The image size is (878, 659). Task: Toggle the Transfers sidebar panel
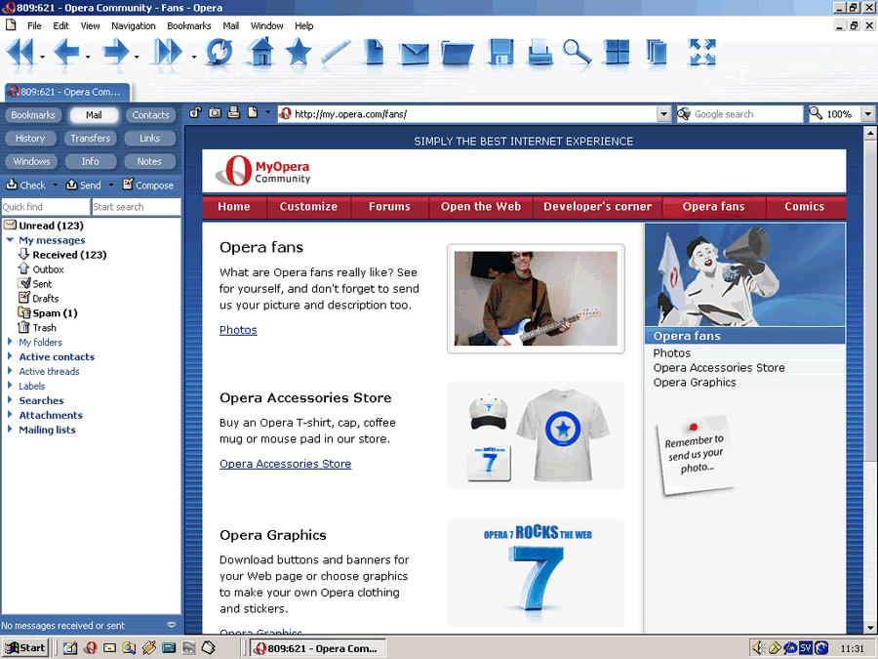(90, 138)
